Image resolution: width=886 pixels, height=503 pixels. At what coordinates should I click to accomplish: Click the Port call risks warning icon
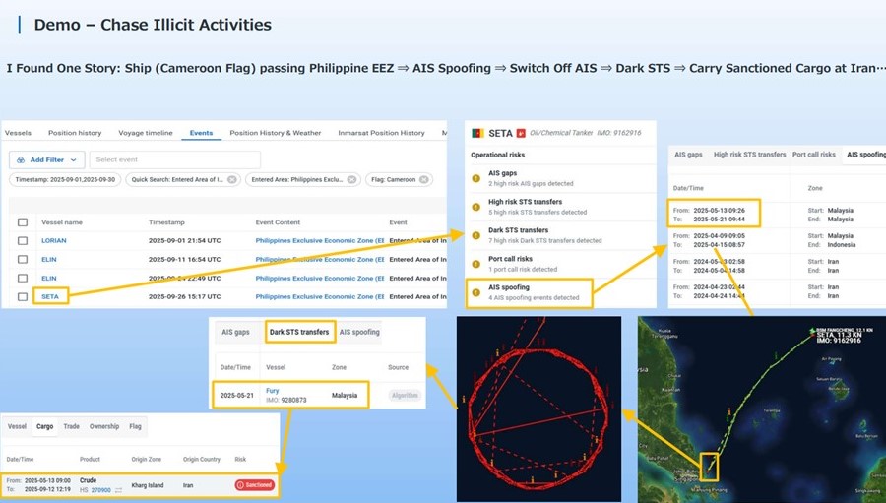[x=476, y=264]
